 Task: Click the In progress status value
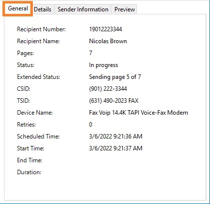[x=104, y=65]
